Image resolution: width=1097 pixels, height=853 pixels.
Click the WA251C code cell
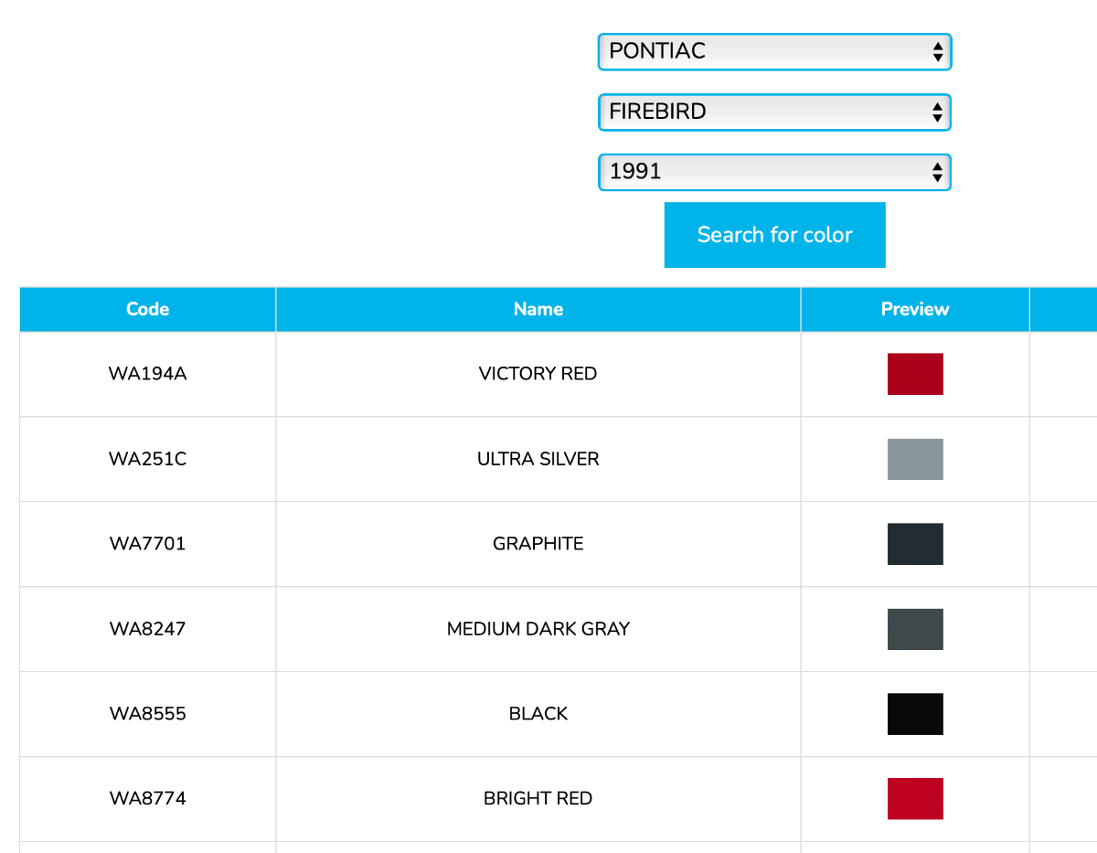[147, 459]
